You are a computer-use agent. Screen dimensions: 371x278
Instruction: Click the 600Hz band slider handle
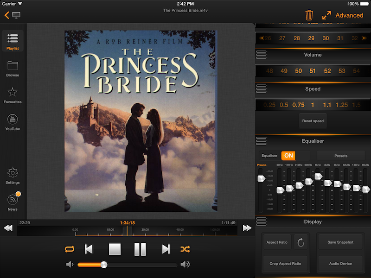[309, 181]
